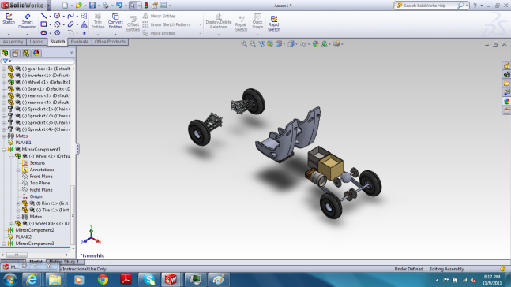Expand the FeatureManager panel chevron
This screenshot has height=287, width=511.
click(72, 53)
